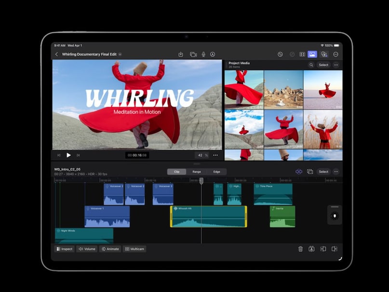
Task: Switch to Edge selection mode
Action: pyautogui.click(x=216, y=171)
